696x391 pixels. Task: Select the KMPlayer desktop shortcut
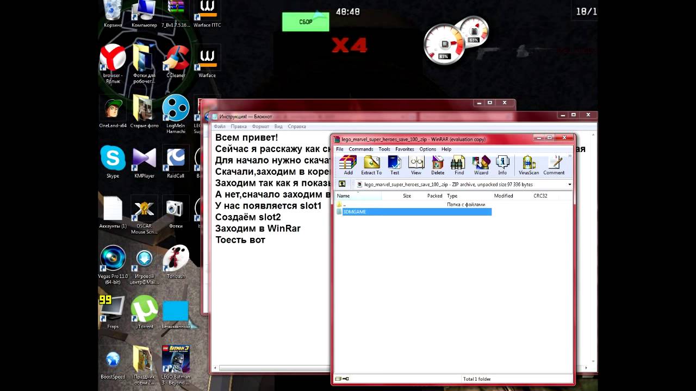(144, 161)
